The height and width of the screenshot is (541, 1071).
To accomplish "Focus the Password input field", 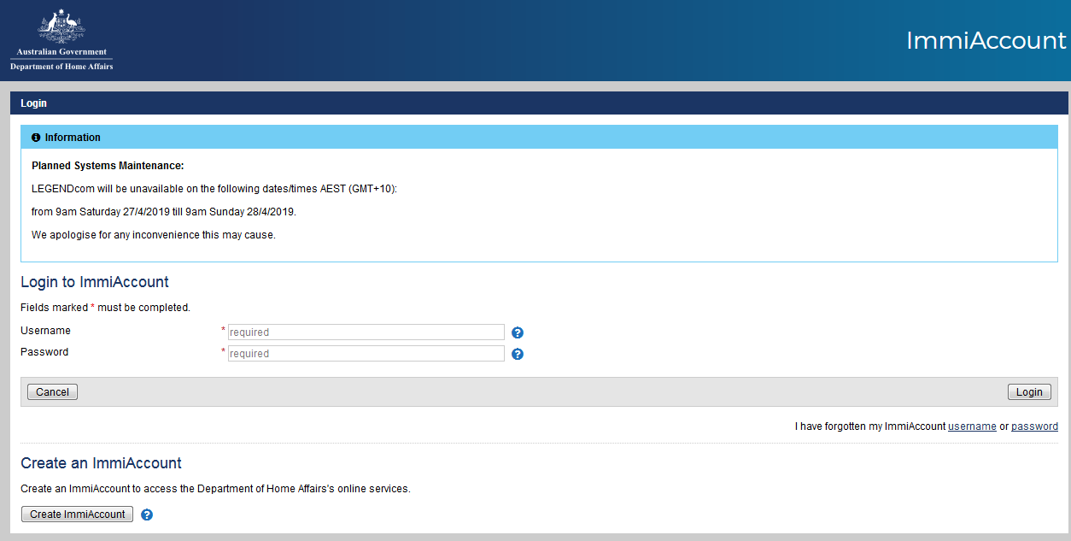I will pos(366,354).
